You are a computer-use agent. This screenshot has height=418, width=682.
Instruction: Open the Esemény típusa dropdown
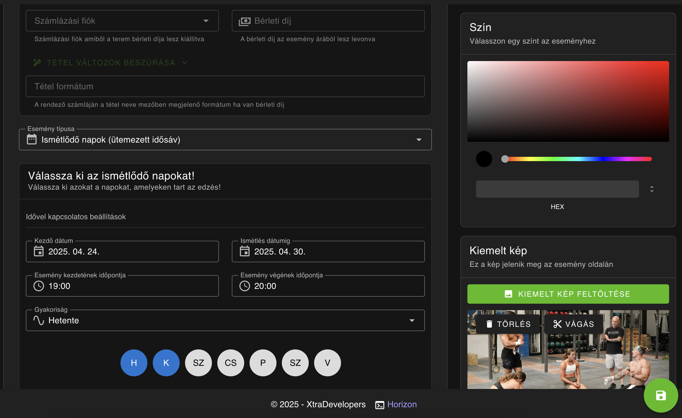tap(225, 140)
